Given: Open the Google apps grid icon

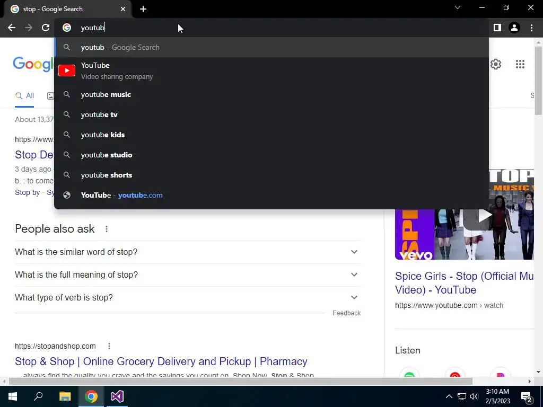Looking at the screenshot, I should coord(520,64).
